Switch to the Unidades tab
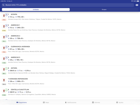Screen dimensions: 140x105 click(x=36, y=10)
